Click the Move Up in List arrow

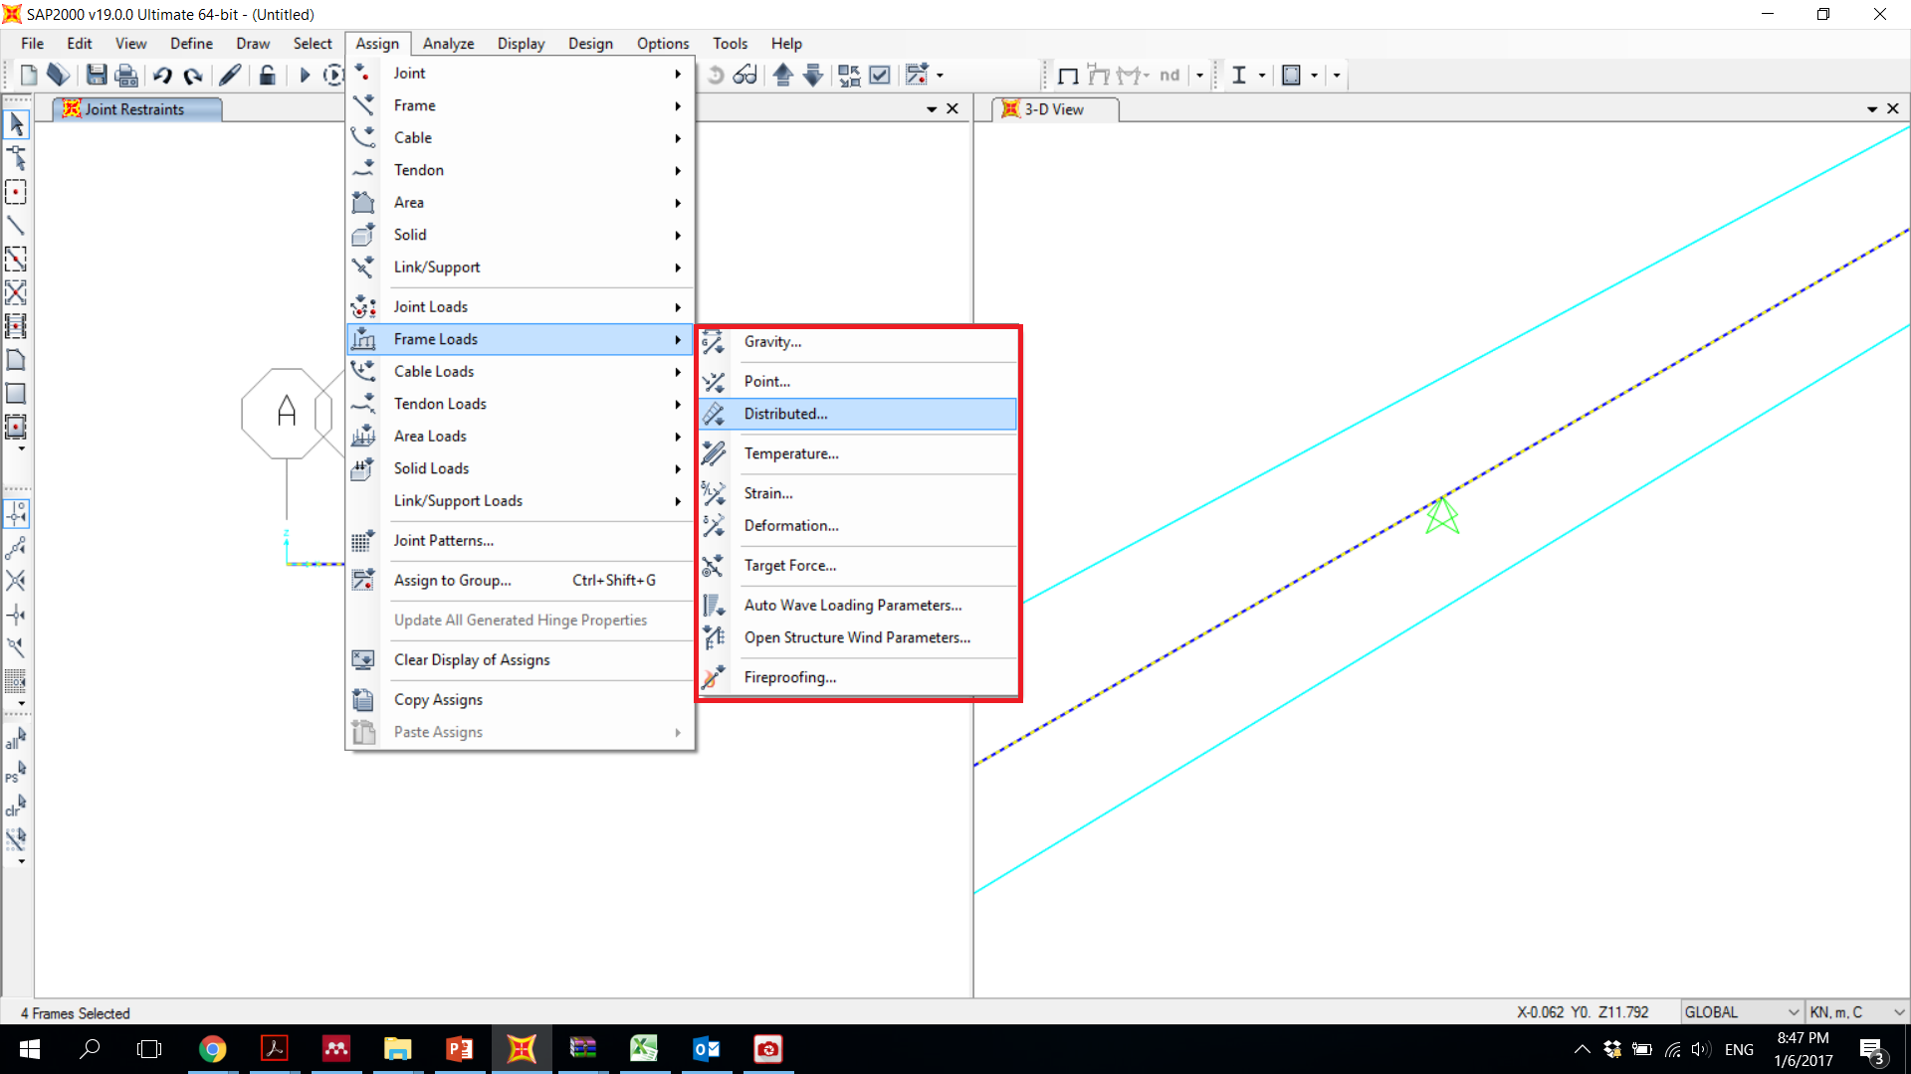tap(782, 75)
